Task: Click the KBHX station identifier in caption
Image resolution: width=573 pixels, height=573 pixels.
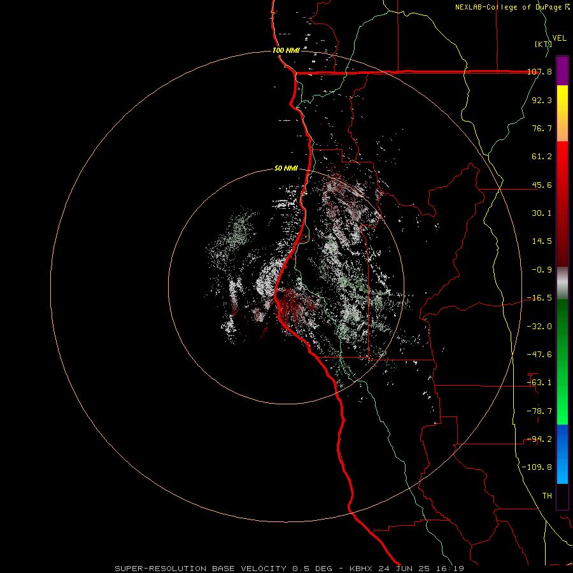Action: [362, 569]
